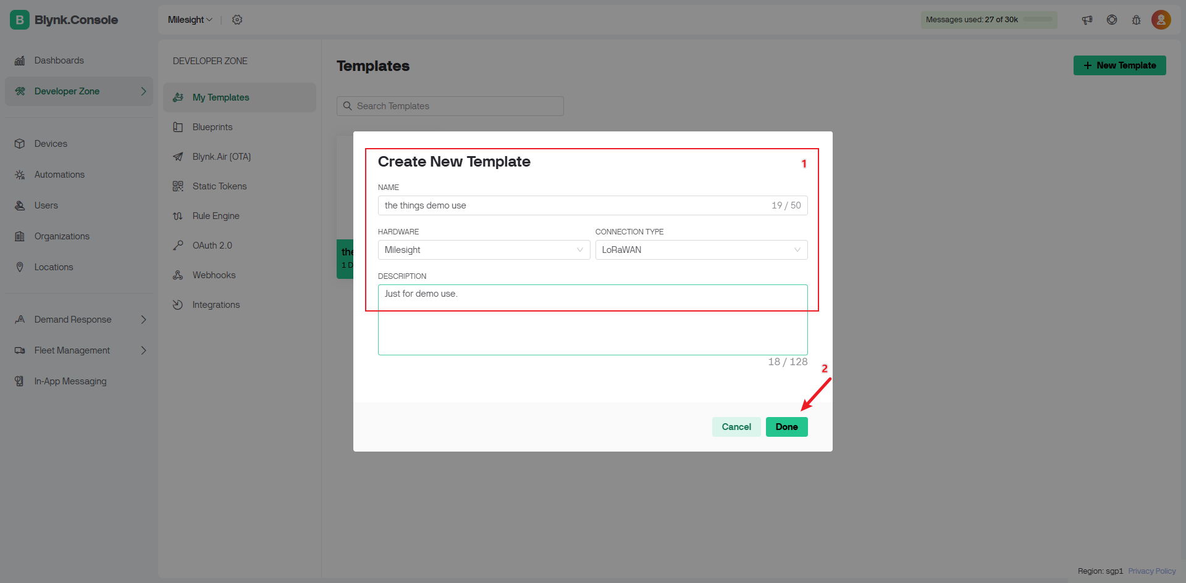
Task: Open Automations page
Action: [79, 175]
